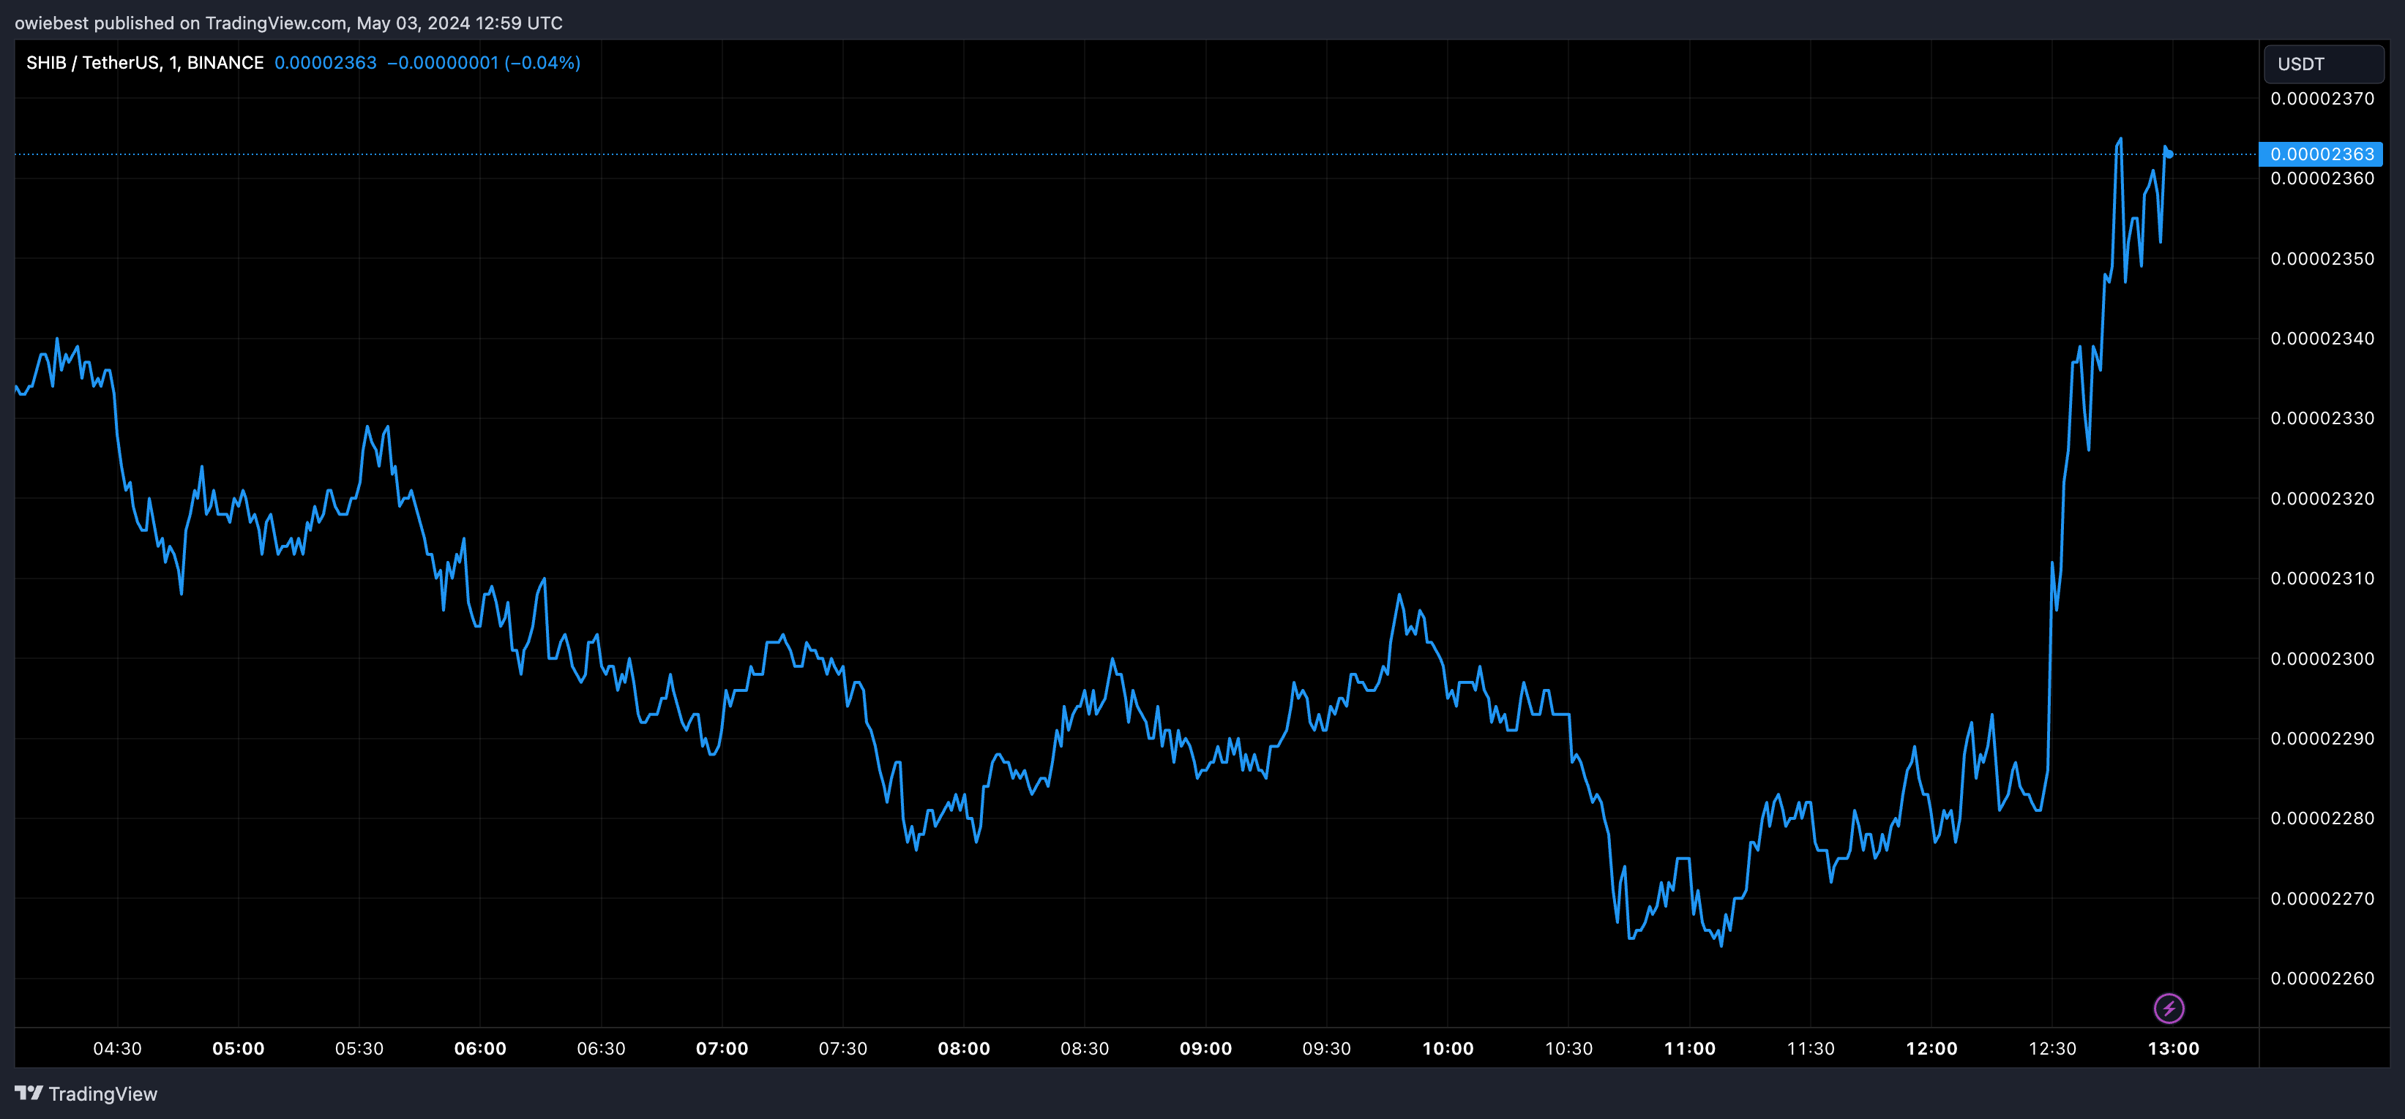This screenshot has width=2405, height=1119.
Task: Click the TradingView logo at bottom left
Action: click(x=29, y=1093)
